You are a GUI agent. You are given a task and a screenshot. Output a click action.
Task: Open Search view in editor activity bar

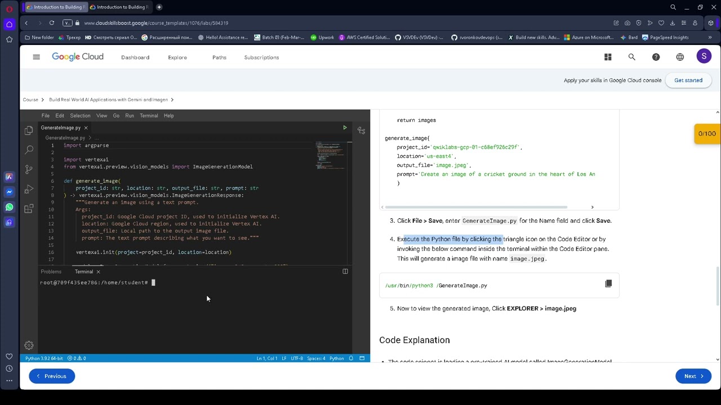click(29, 150)
